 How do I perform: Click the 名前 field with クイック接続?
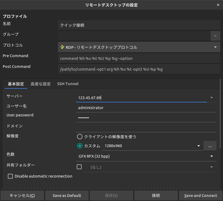139,25
